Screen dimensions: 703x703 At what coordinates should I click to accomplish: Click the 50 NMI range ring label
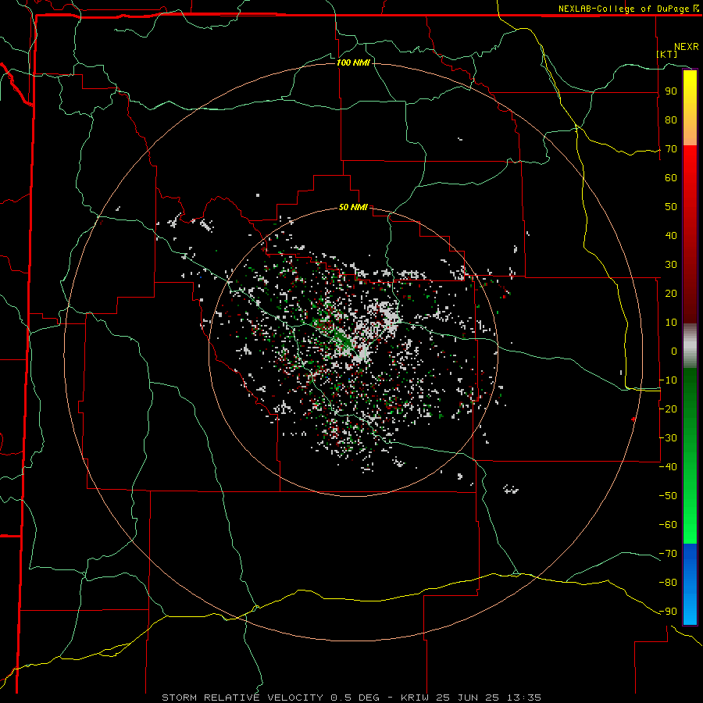353,207
